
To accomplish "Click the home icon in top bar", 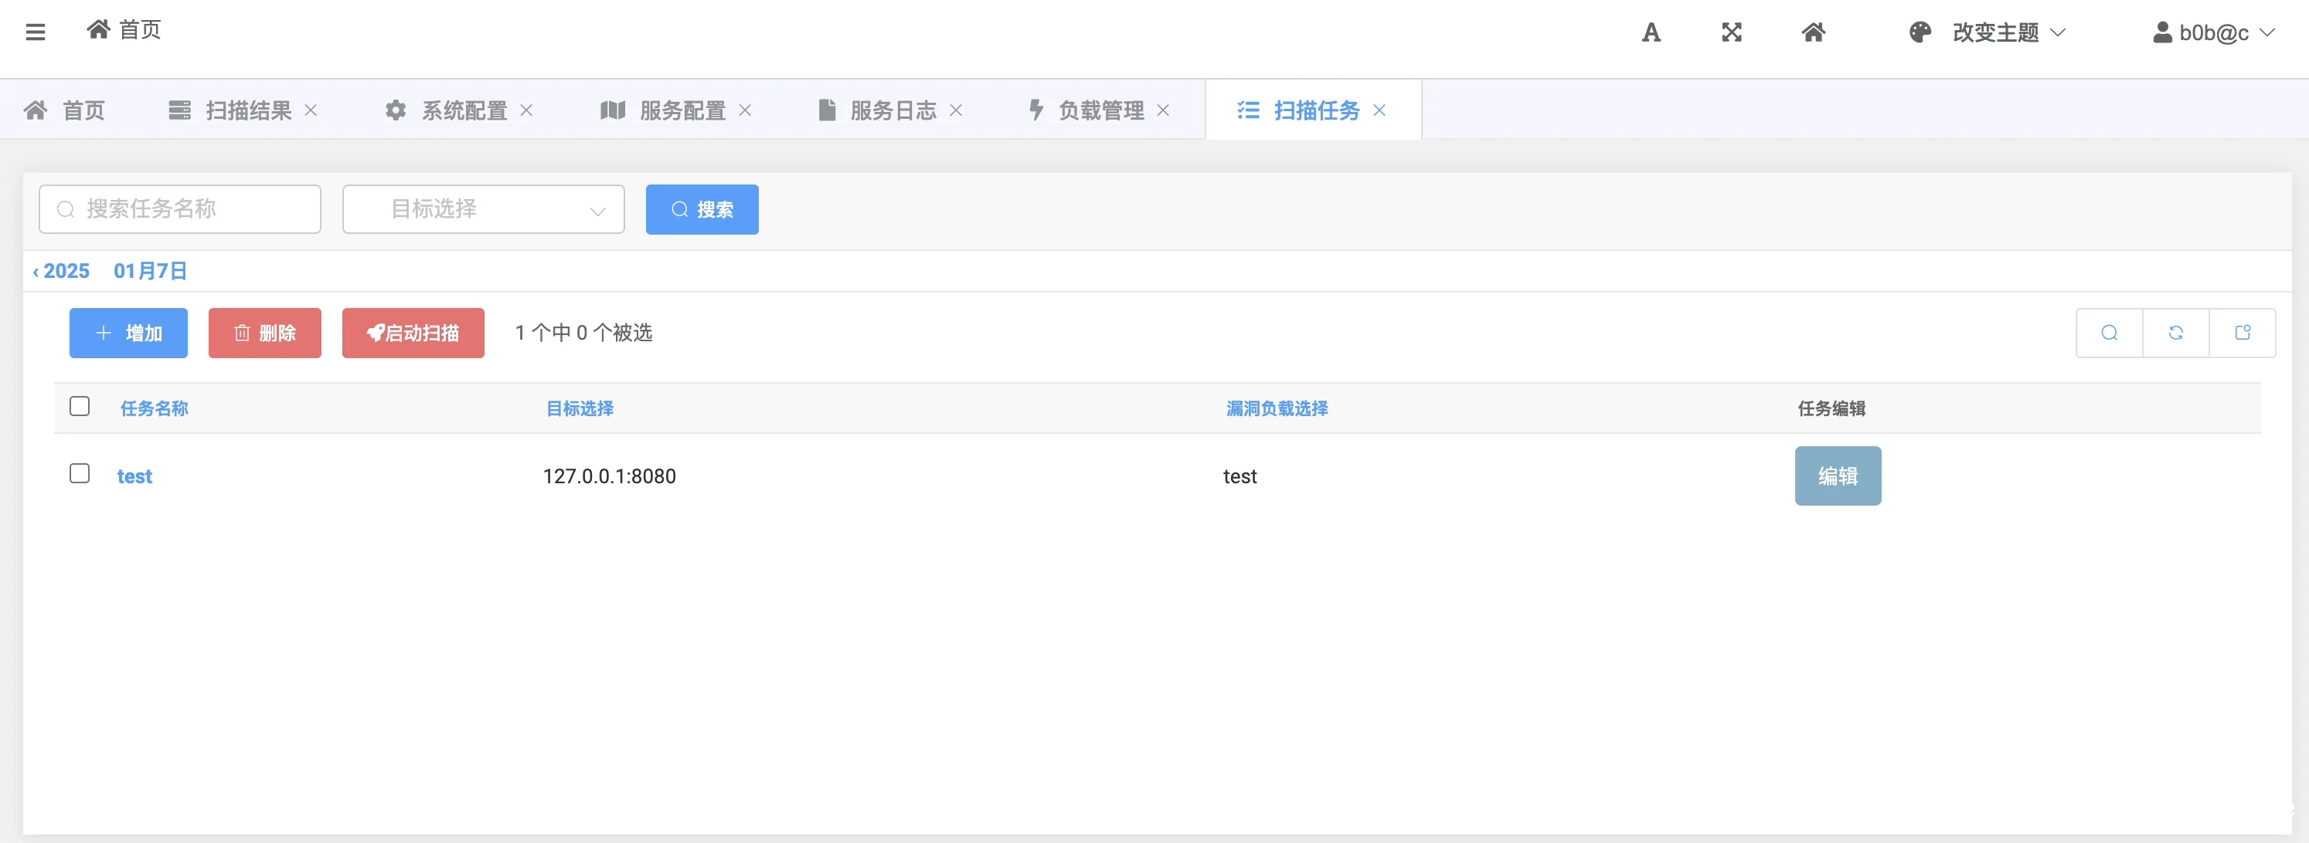I will tap(1814, 32).
